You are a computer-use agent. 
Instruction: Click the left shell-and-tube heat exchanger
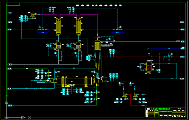click(59, 27)
